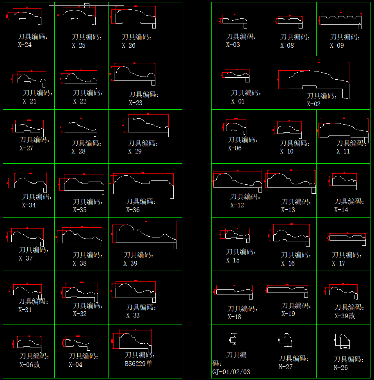
Task: Click the text label X-11
Action: click(x=343, y=152)
